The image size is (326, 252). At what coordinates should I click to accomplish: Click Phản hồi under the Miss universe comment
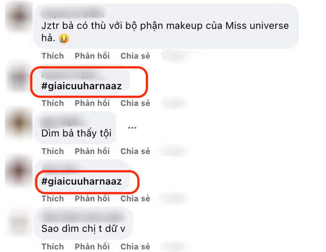[92, 56]
